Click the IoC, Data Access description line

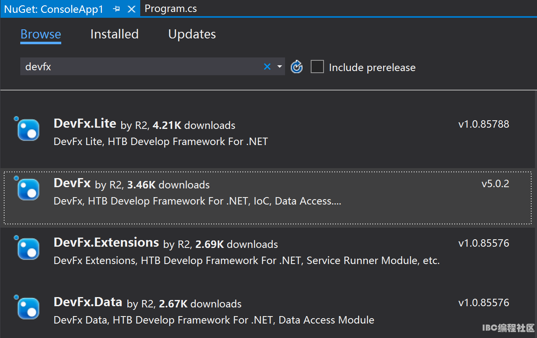click(x=197, y=201)
